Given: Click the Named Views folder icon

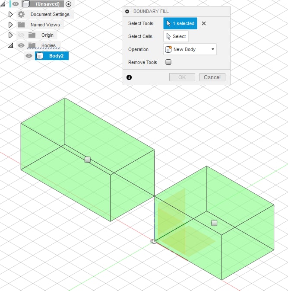Looking at the screenshot, I should 21,25.
